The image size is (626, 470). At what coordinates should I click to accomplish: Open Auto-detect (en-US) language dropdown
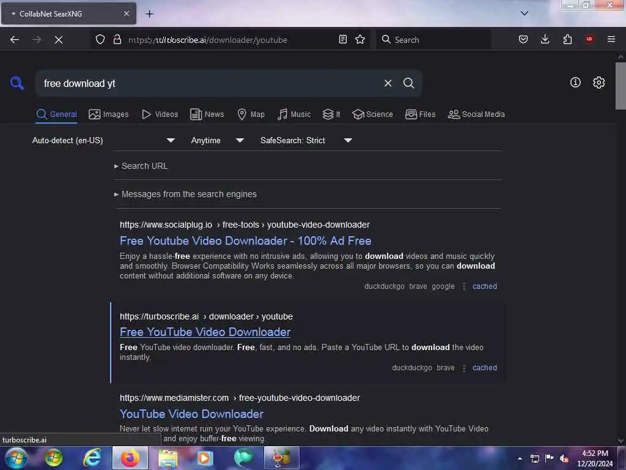tap(104, 140)
